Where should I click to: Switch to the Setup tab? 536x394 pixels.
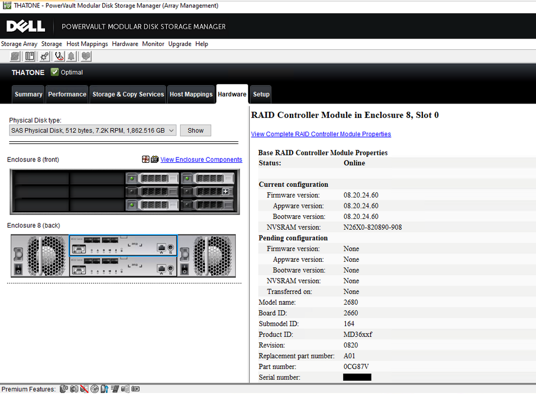pyautogui.click(x=261, y=94)
